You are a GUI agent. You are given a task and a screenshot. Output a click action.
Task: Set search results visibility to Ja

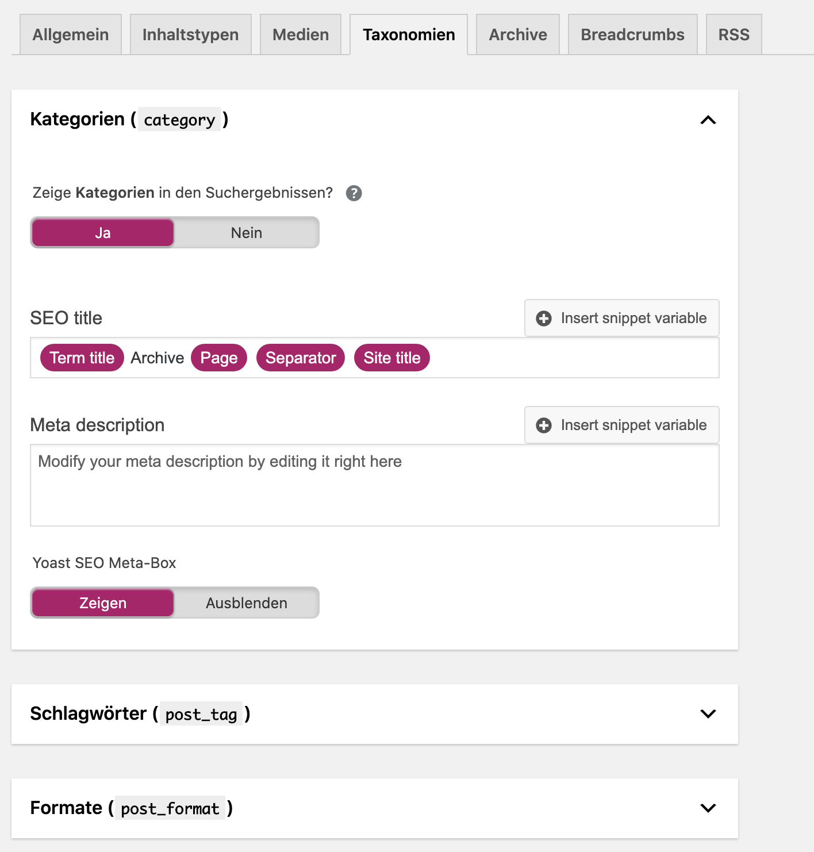click(x=103, y=233)
